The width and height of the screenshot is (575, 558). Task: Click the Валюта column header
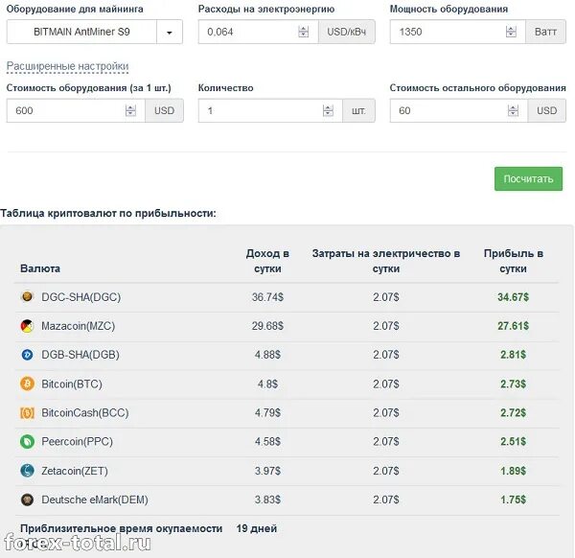40,268
